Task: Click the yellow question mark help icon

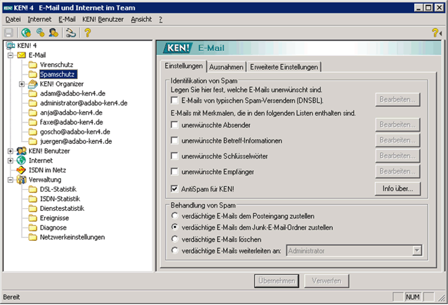Action: coord(88,33)
